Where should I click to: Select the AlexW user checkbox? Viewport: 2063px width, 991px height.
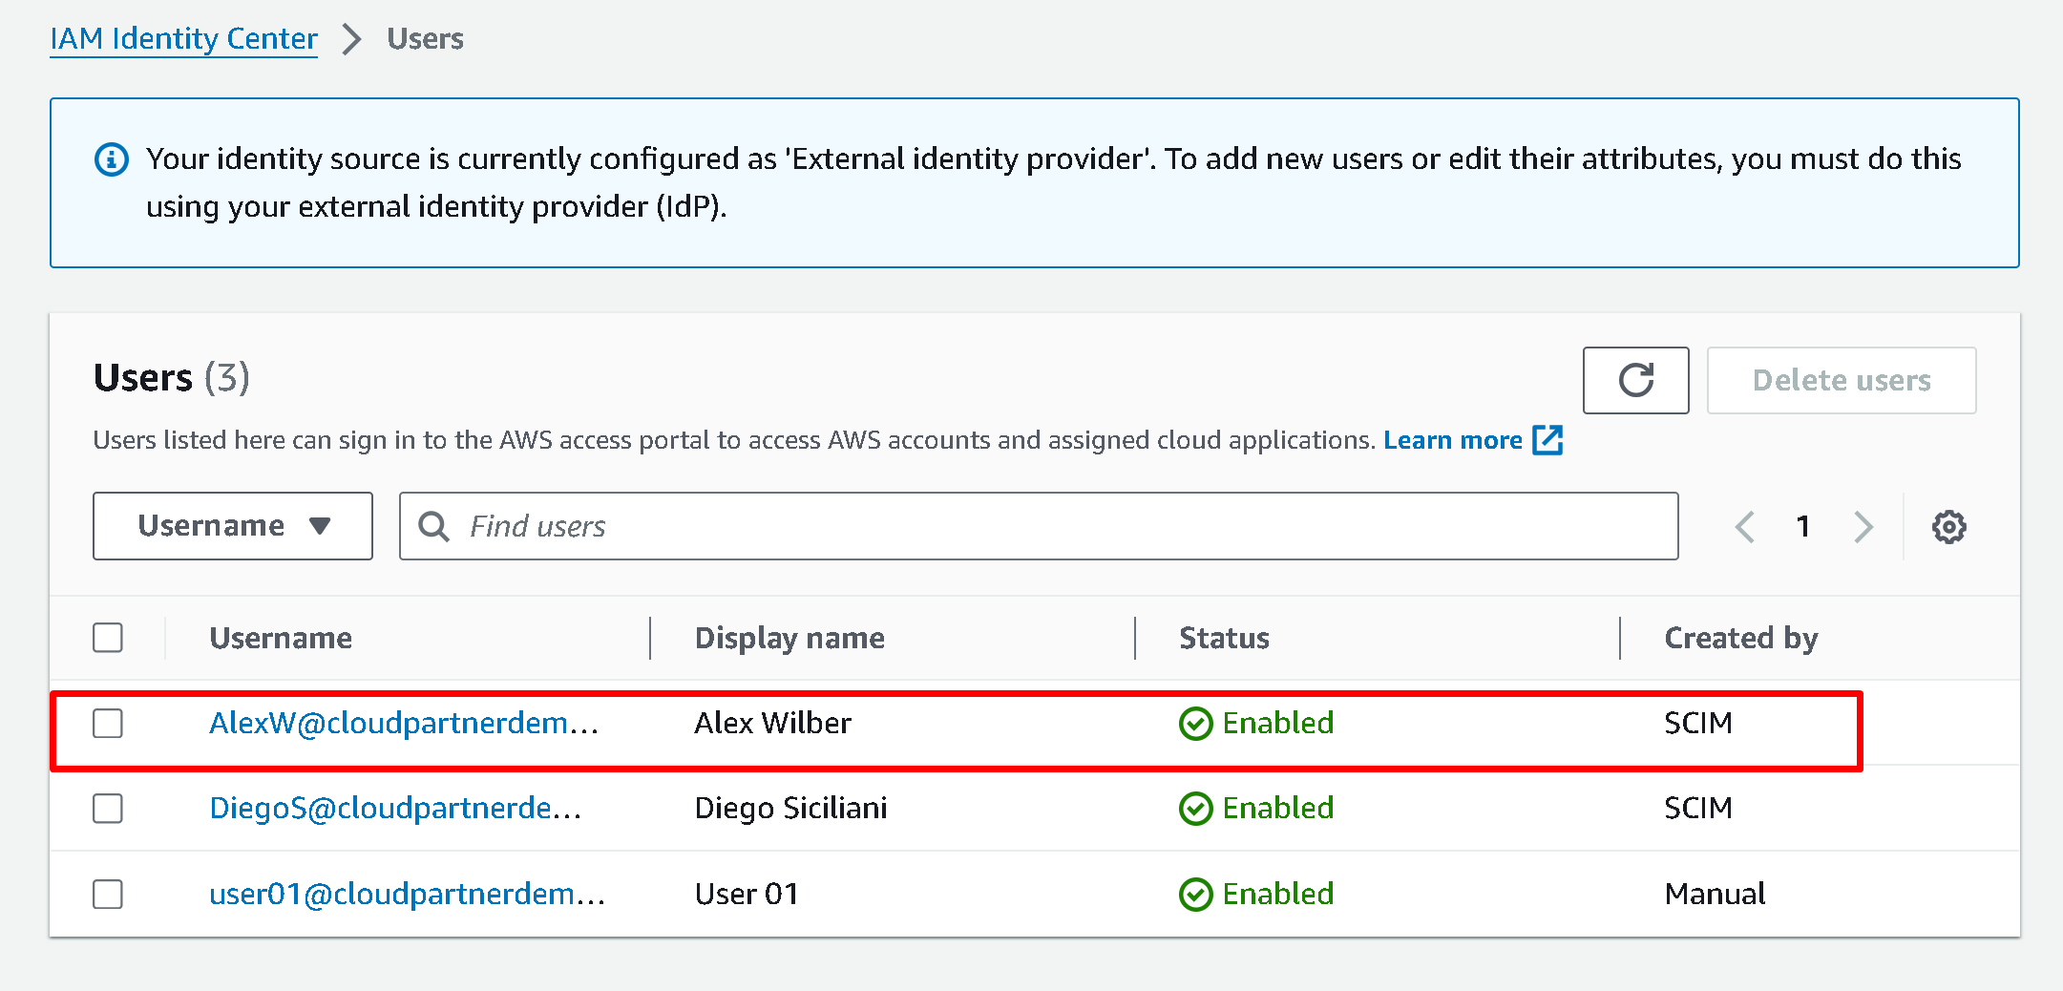coord(108,724)
